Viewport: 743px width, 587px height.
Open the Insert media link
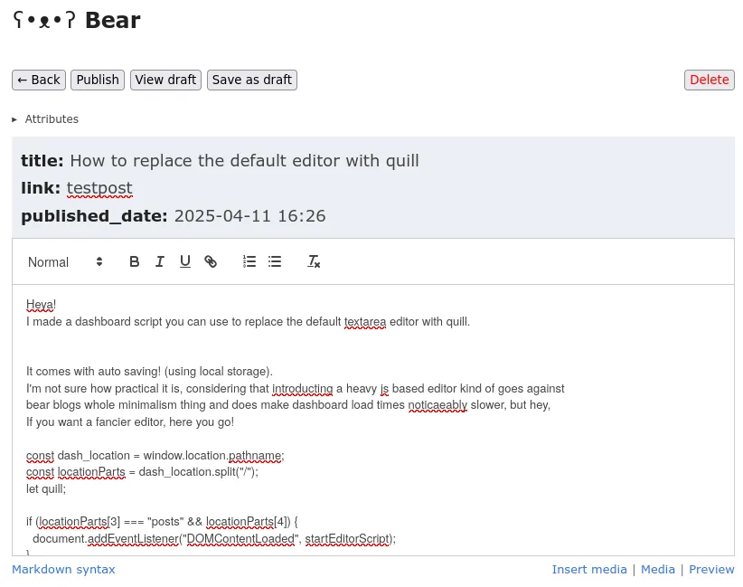589,570
